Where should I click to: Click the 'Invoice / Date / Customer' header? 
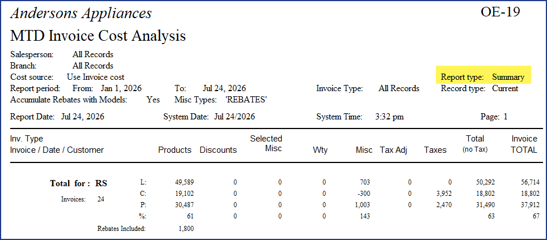57,150
